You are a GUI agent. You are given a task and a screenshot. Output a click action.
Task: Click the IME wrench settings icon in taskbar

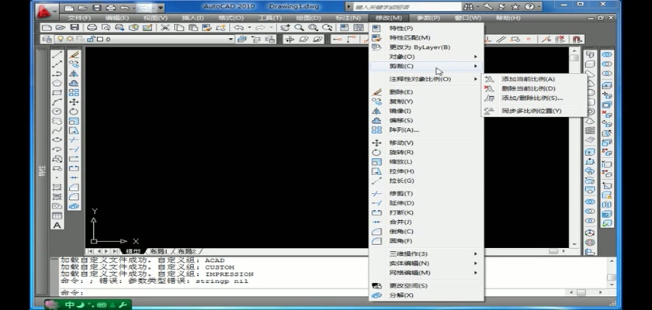123,305
